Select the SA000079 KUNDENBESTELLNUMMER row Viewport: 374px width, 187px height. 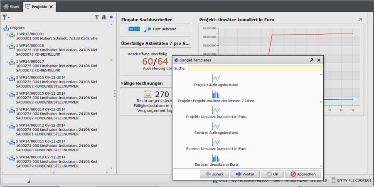coord(47,166)
